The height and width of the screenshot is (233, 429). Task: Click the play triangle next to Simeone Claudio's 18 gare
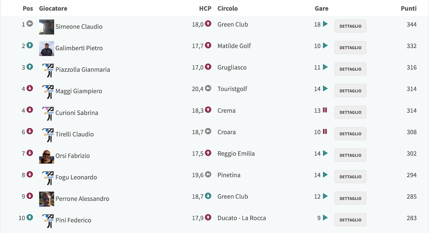325,24
